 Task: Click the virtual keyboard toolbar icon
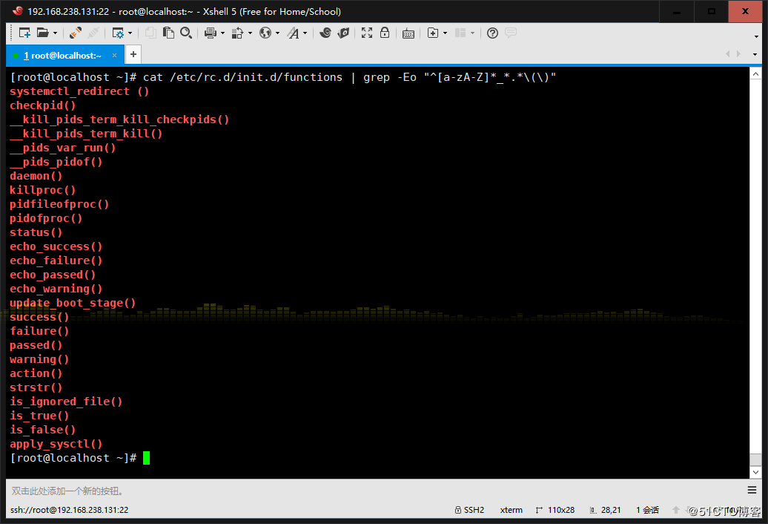point(408,33)
